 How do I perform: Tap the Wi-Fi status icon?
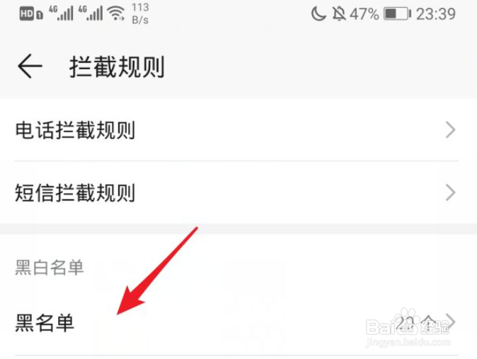point(117,13)
